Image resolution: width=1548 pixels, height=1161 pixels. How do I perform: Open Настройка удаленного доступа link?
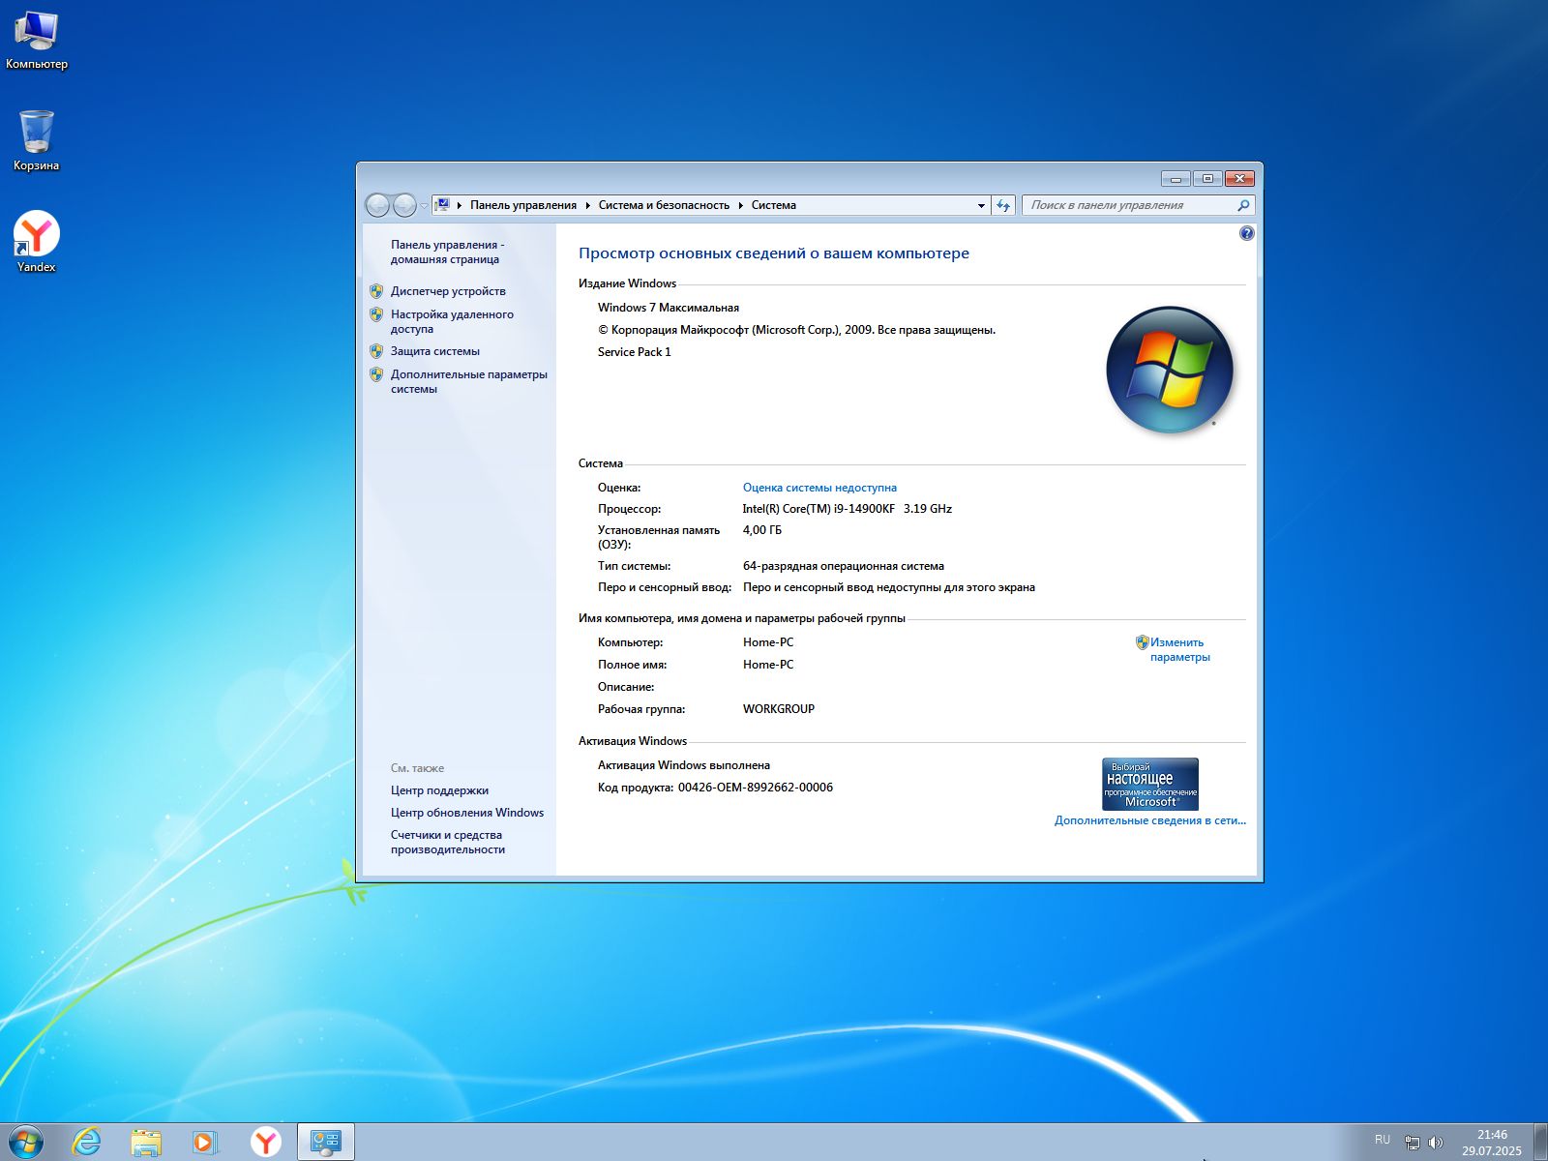[x=452, y=321]
